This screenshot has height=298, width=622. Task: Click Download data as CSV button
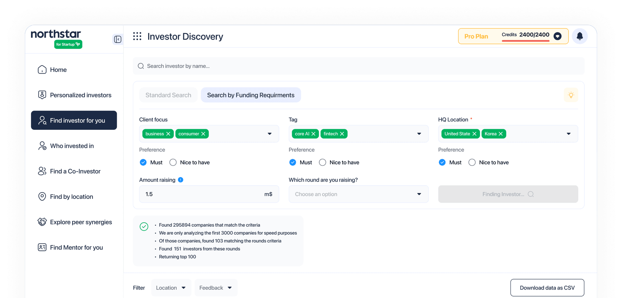coord(547,288)
